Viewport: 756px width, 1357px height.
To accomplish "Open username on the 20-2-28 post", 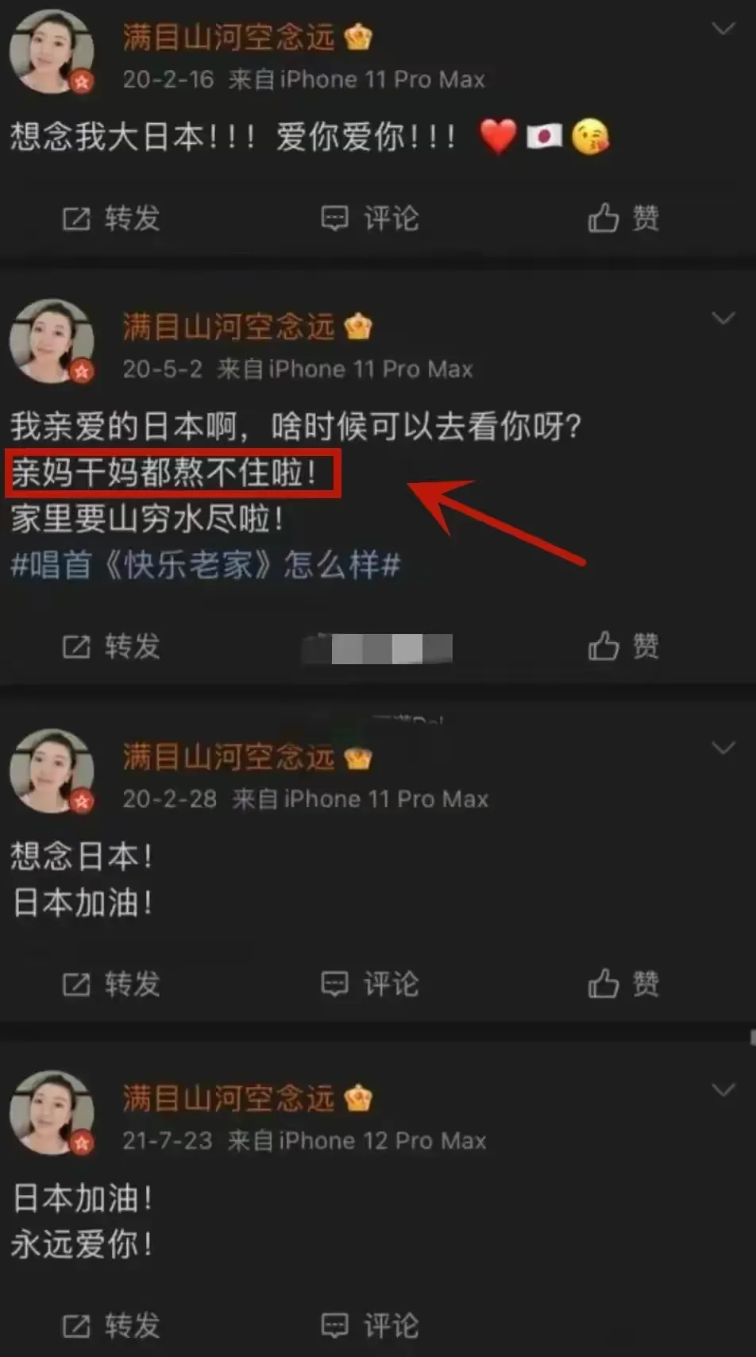I will click(x=229, y=757).
